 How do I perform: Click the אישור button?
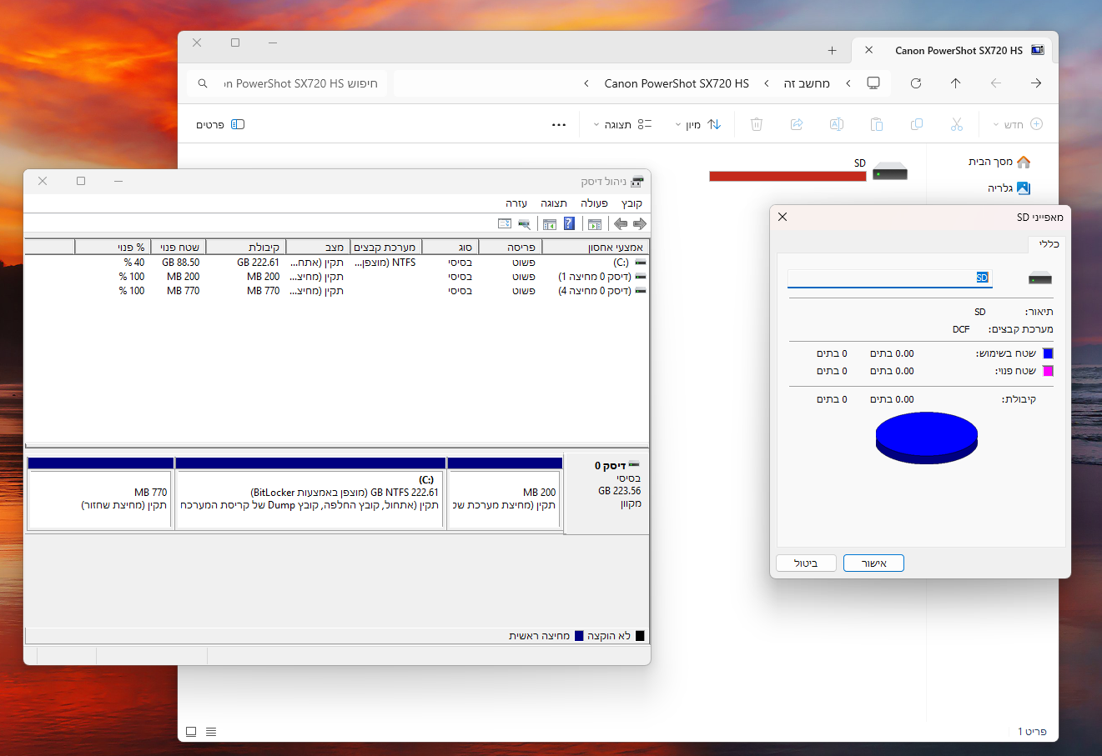coord(873,563)
